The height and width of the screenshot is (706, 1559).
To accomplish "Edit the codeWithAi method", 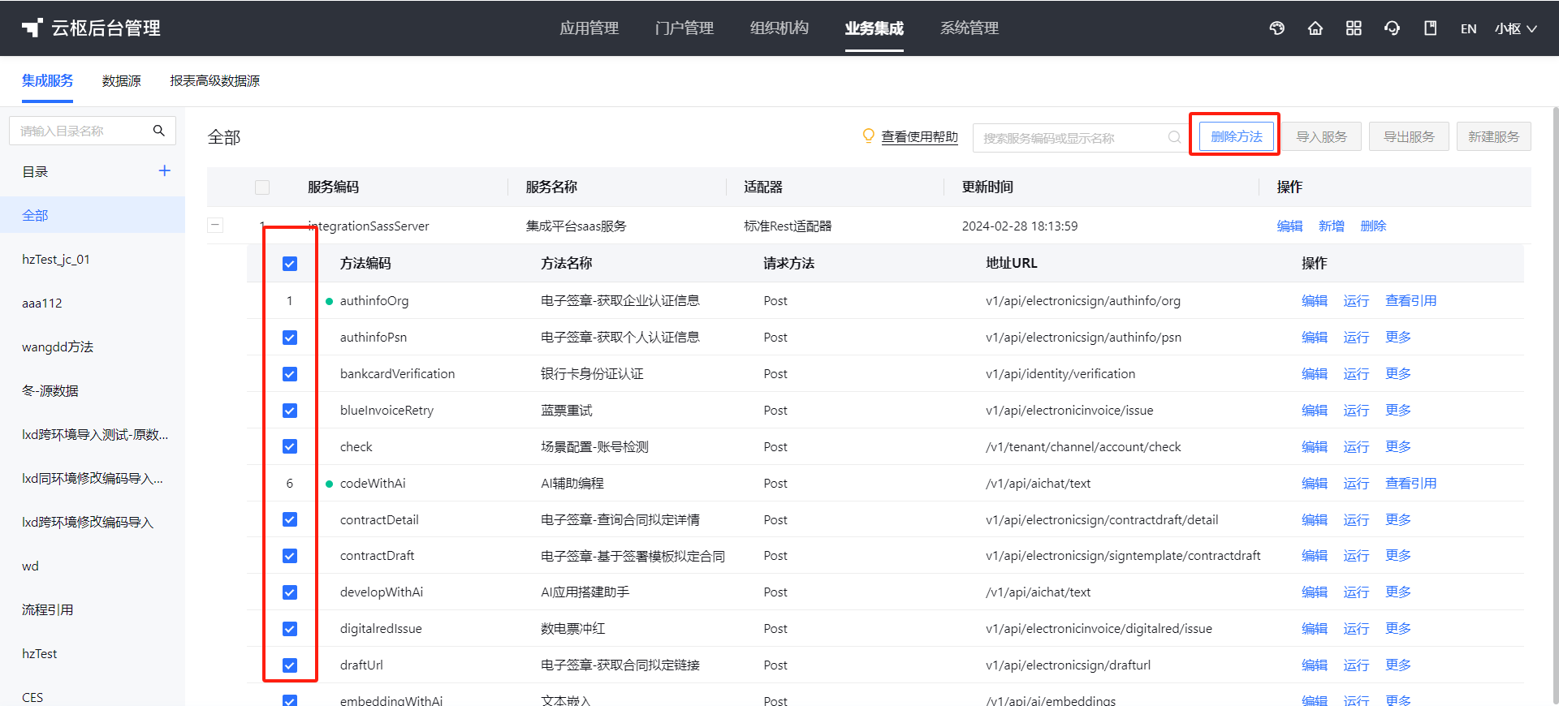I will pyautogui.click(x=1315, y=484).
